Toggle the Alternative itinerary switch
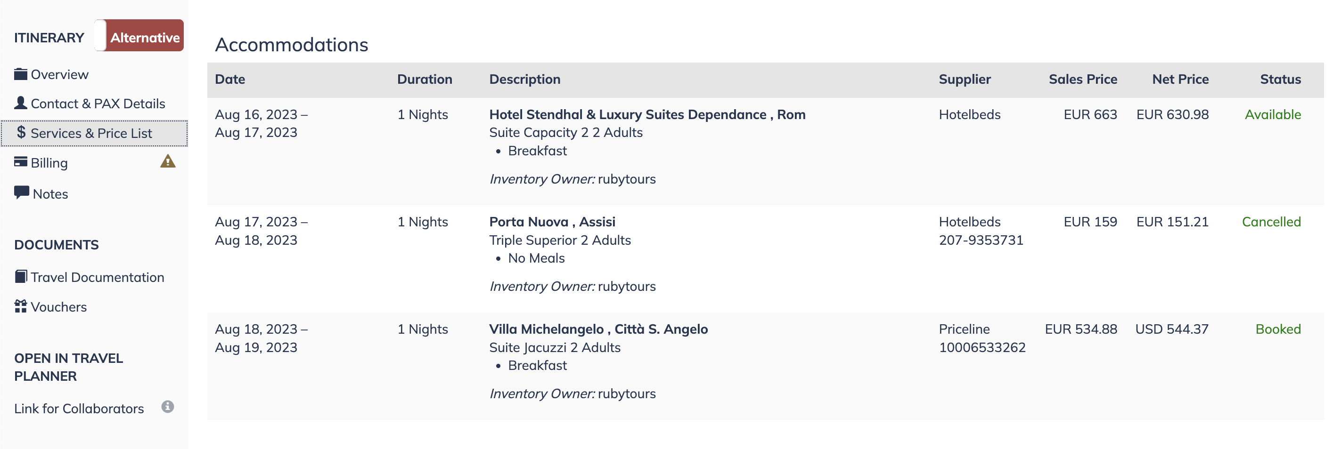 [139, 35]
